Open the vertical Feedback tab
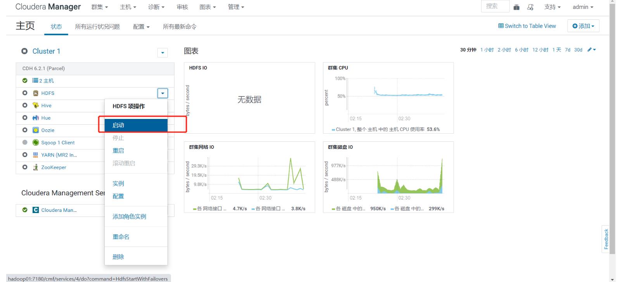Image resolution: width=625 pixels, height=282 pixels. [x=606, y=239]
